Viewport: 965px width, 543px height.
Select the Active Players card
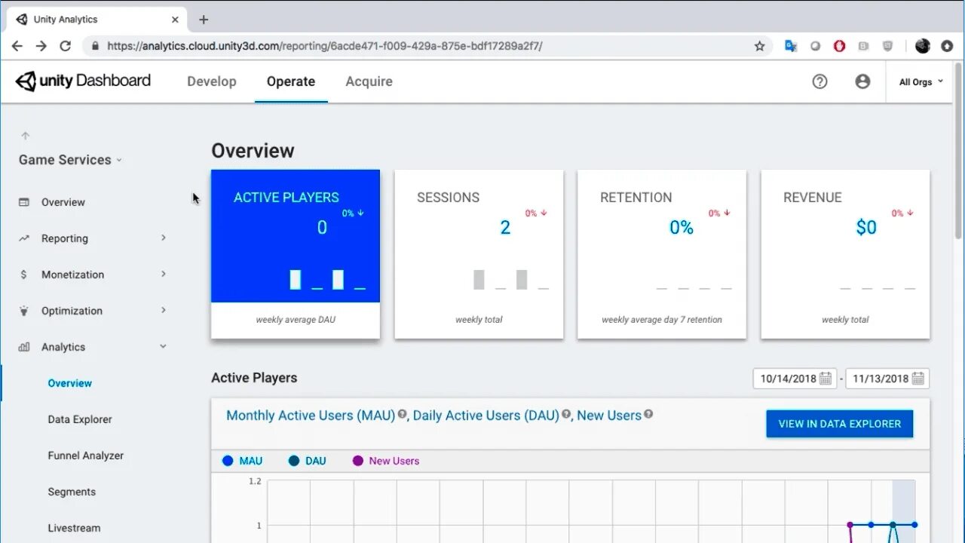click(x=296, y=254)
